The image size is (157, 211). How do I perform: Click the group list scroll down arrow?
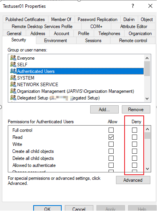147,99
